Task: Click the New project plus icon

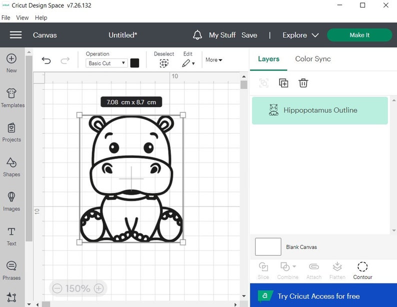Action: coord(11,58)
